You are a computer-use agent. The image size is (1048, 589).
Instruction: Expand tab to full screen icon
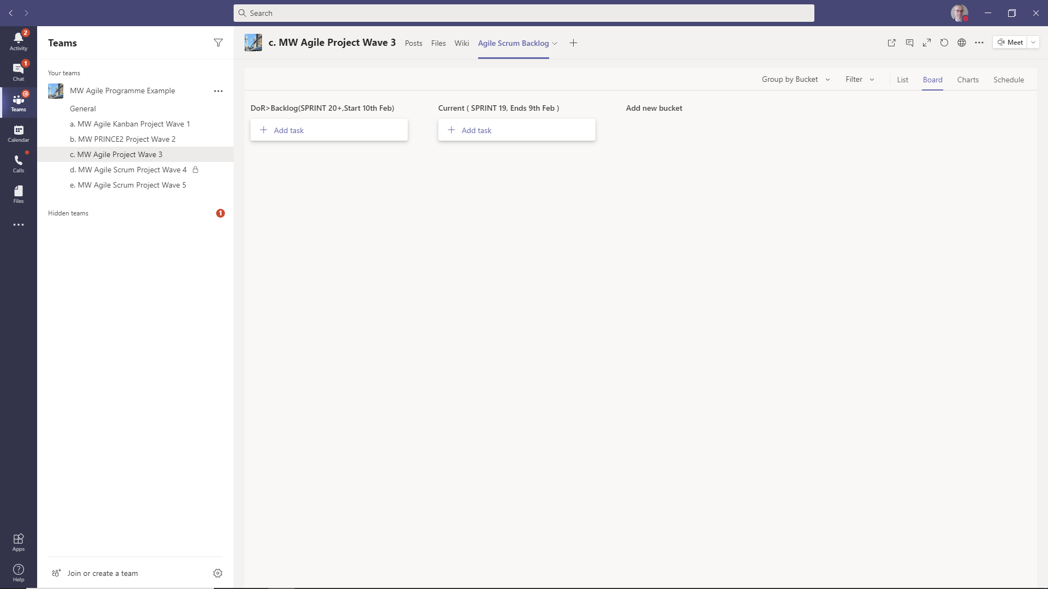click(x=927, y=43)
